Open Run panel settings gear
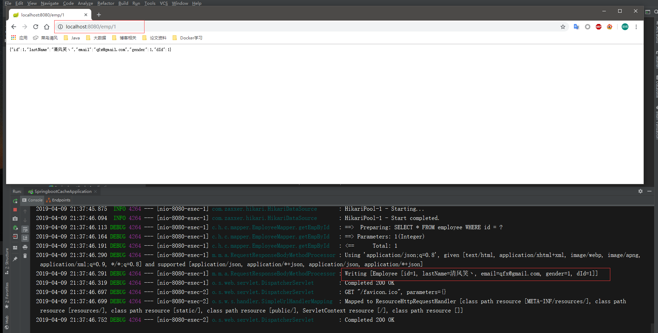The image size is (658, 333). (x=640, y=191)
